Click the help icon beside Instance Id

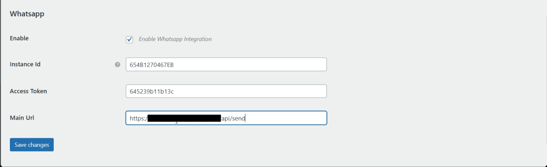pos(117,65)
